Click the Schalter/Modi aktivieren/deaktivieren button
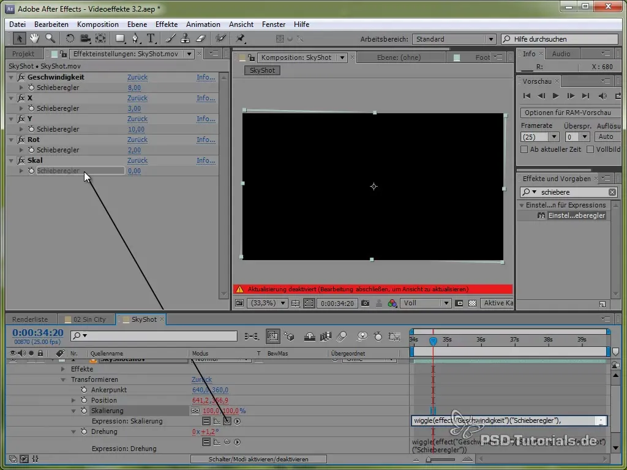The height and width of the screenshot is (470, 627). point(258,459)
